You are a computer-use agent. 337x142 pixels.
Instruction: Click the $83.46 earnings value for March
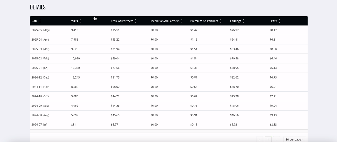click(234, 49)
